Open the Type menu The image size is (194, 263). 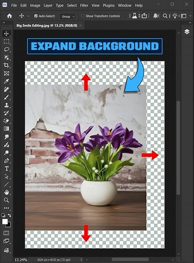point(60,6)
